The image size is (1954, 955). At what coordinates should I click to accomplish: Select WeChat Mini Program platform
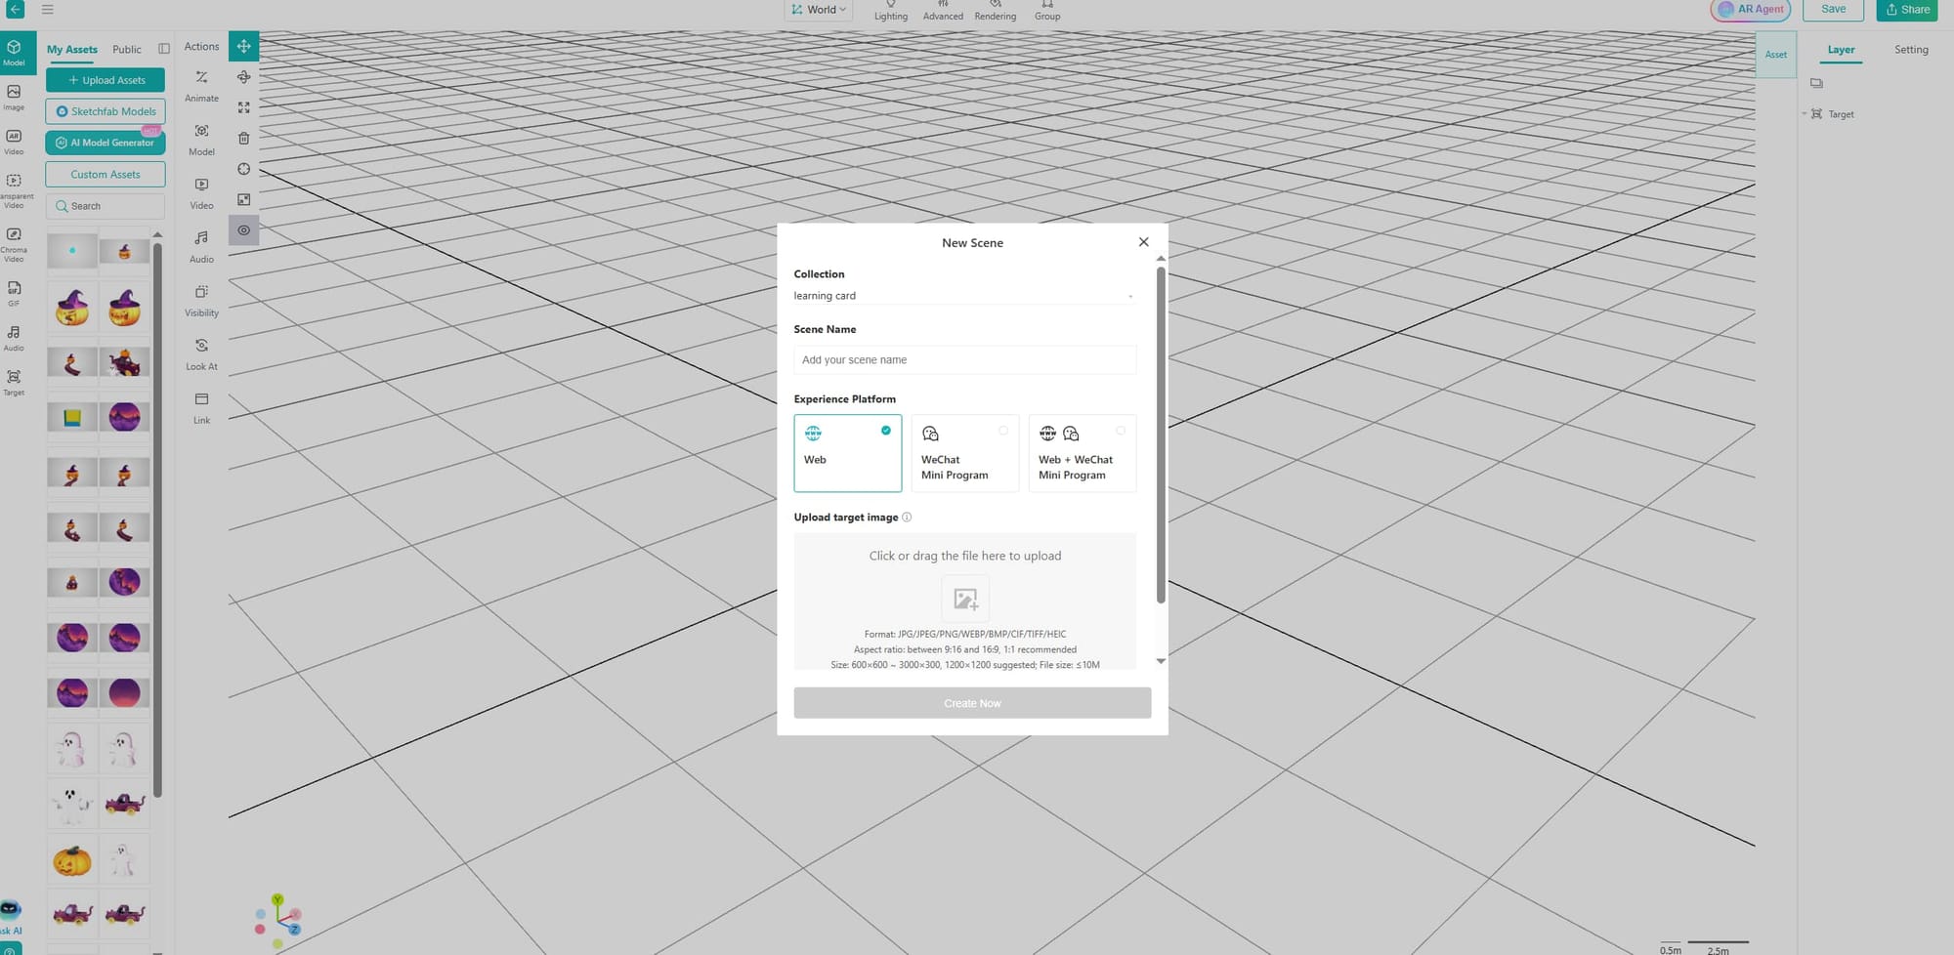[x=964, y=453]
